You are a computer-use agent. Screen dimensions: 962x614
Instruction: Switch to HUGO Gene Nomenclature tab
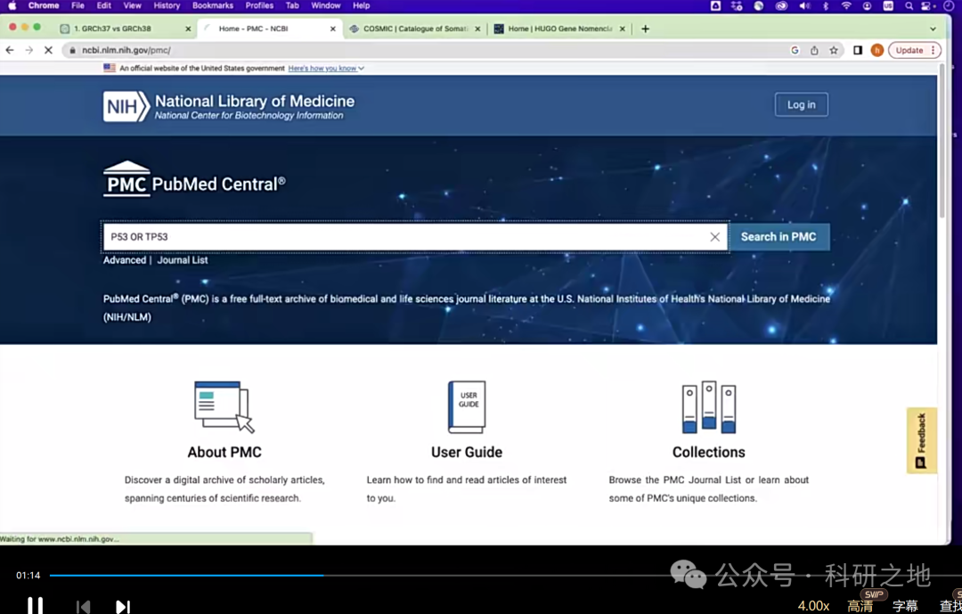point(559,29)
